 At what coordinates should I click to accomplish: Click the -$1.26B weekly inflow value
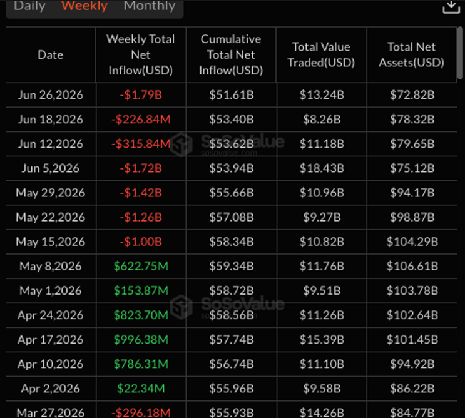click(141, 217)
